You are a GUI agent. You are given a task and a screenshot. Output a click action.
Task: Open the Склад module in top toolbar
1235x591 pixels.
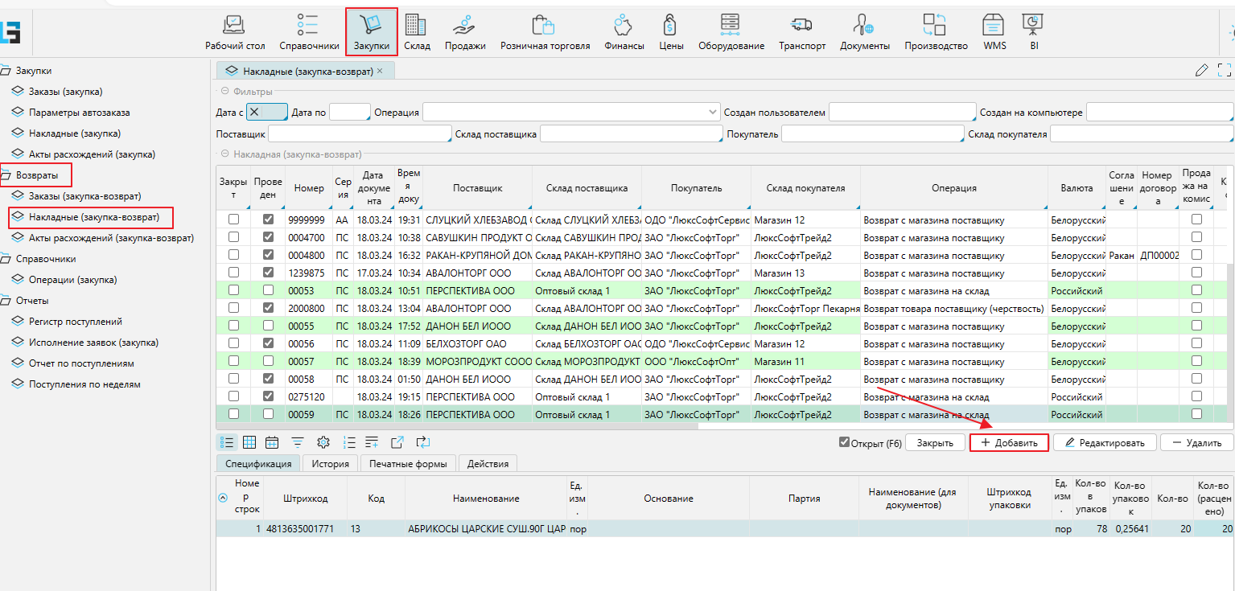pyautogui.click(x=416, y=32)
